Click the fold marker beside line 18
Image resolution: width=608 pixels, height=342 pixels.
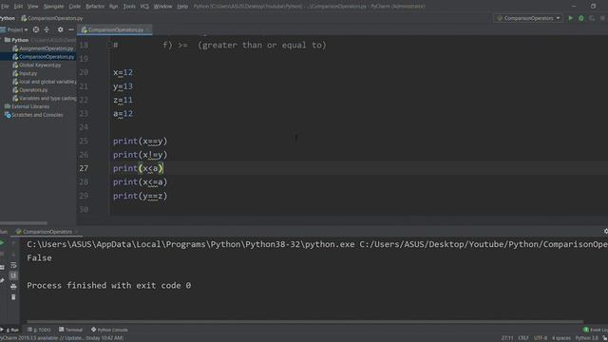pos(109,45)
